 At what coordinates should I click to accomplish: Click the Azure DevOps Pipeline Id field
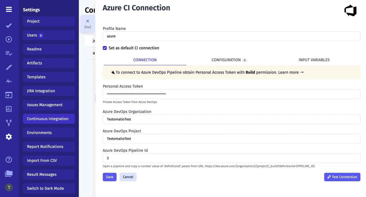pos(231,158)
